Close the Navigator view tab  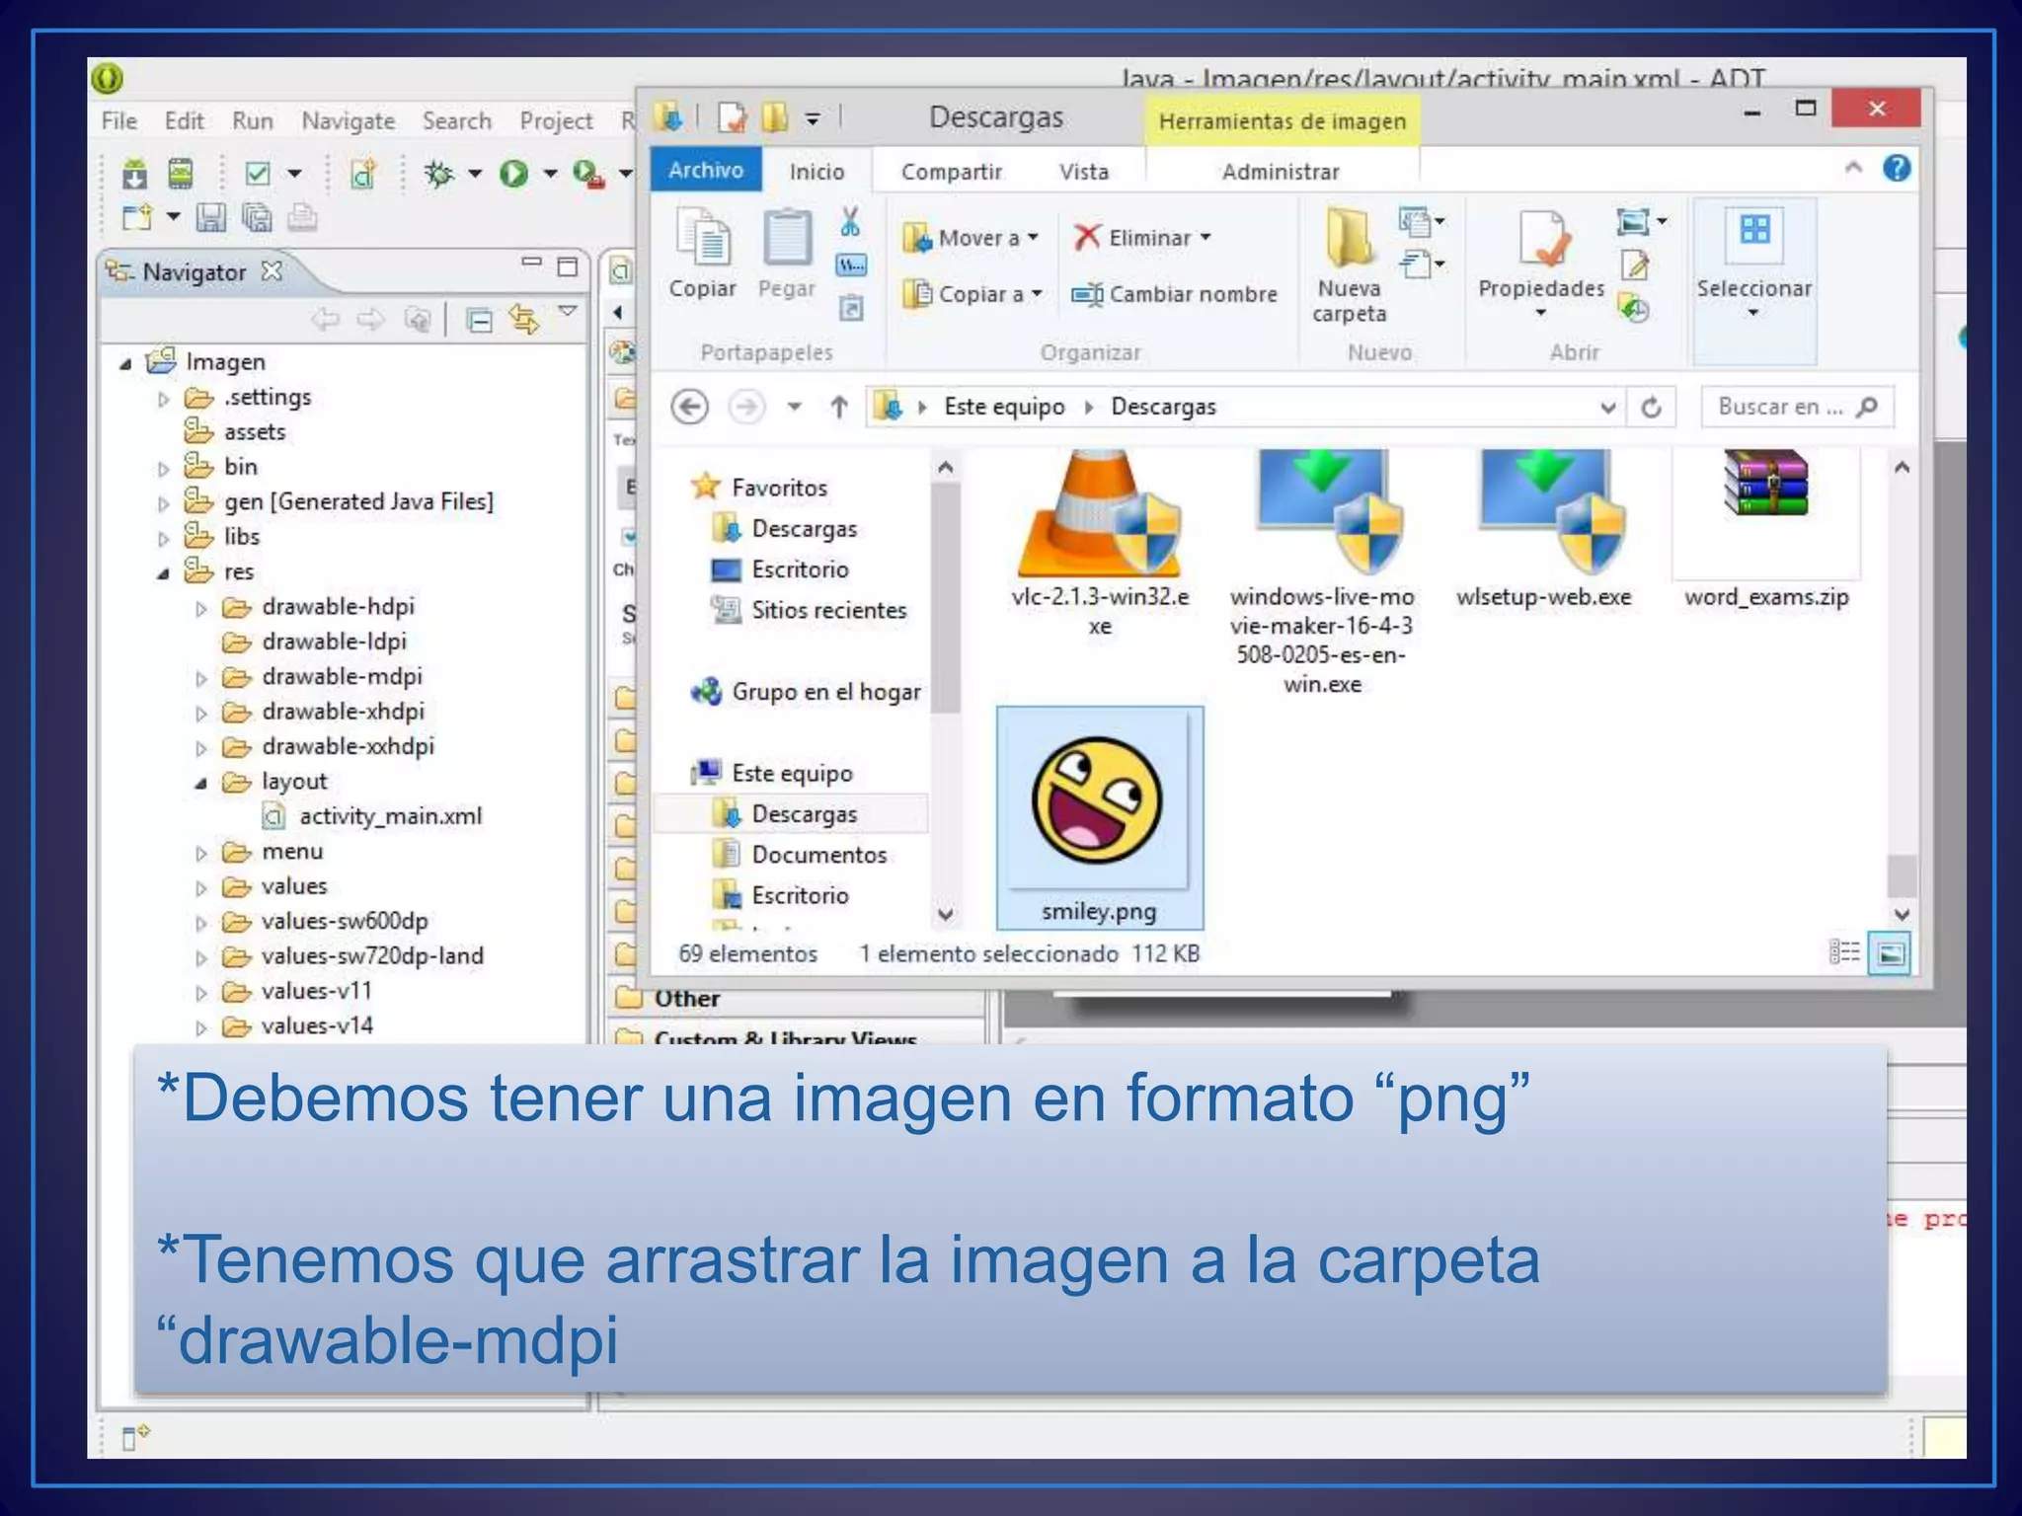pyautogui.click(x=272, y=270)
